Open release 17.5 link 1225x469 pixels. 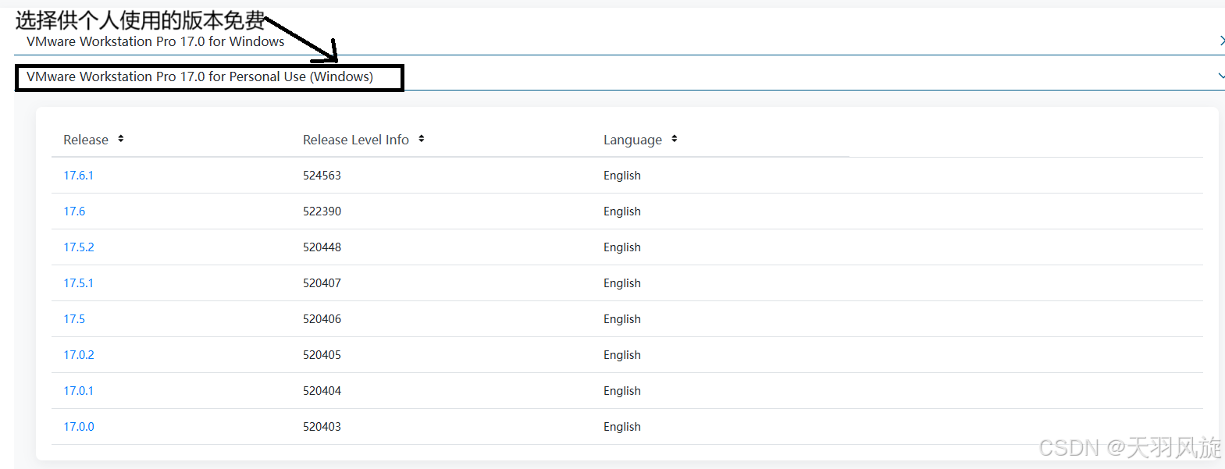coord(74,319)
